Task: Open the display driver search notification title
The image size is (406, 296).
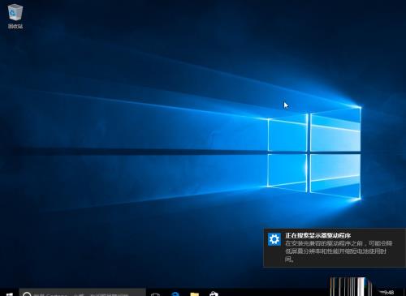Action: tap(318, 235)
